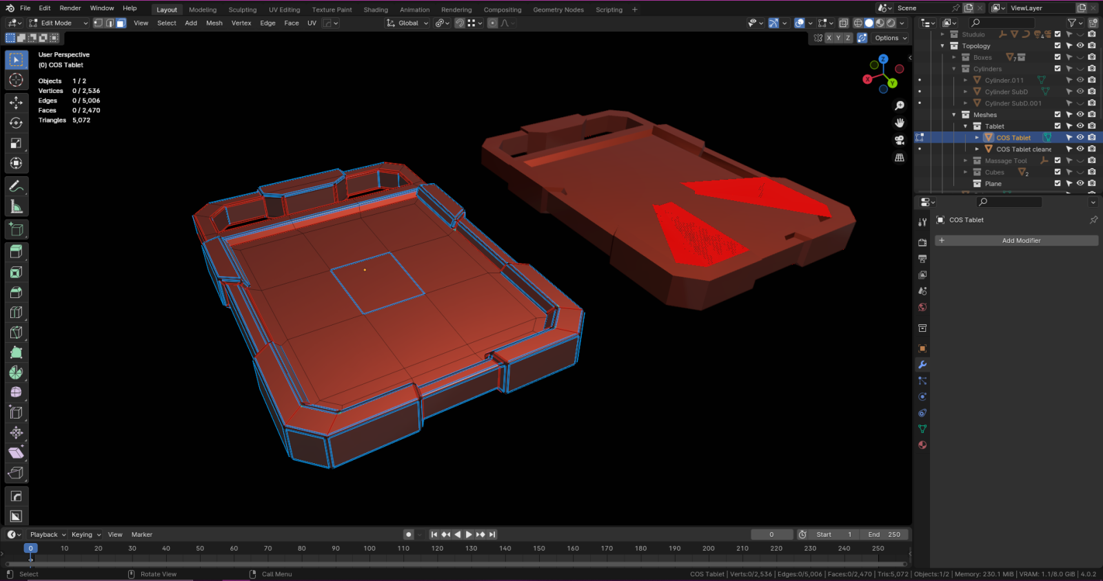Viewport: 1103px width, 581px height.
Task: Pick the Bevel tool
Action: tap(16, 293)
